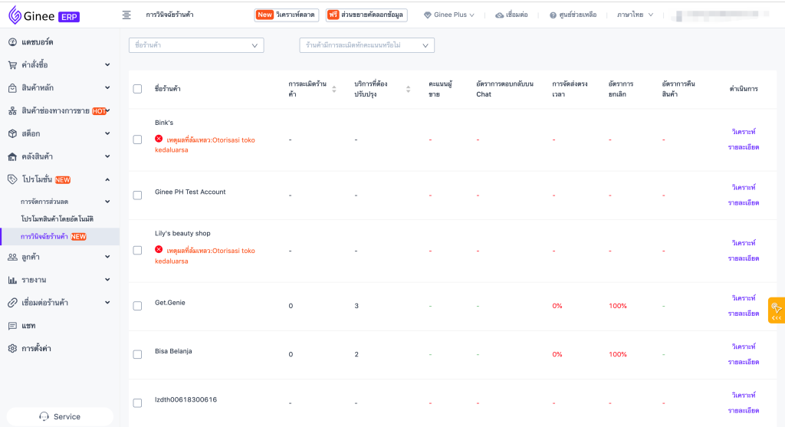Tick checkbox for Ginee PH Test Account
785x427 pixels.
click(138, 195)
